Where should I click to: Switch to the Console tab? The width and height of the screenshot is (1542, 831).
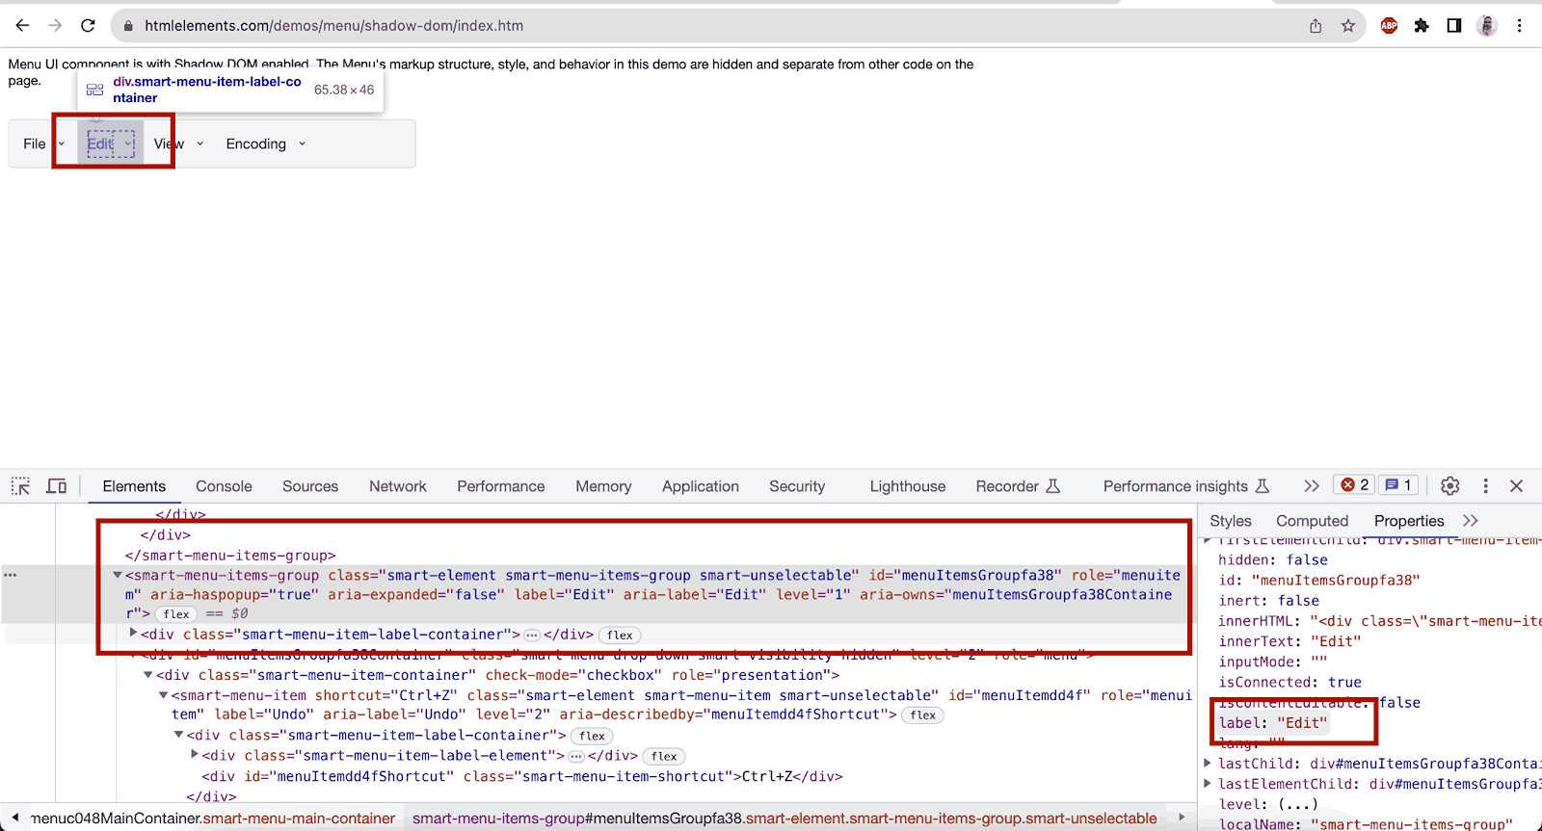(224, 486)
